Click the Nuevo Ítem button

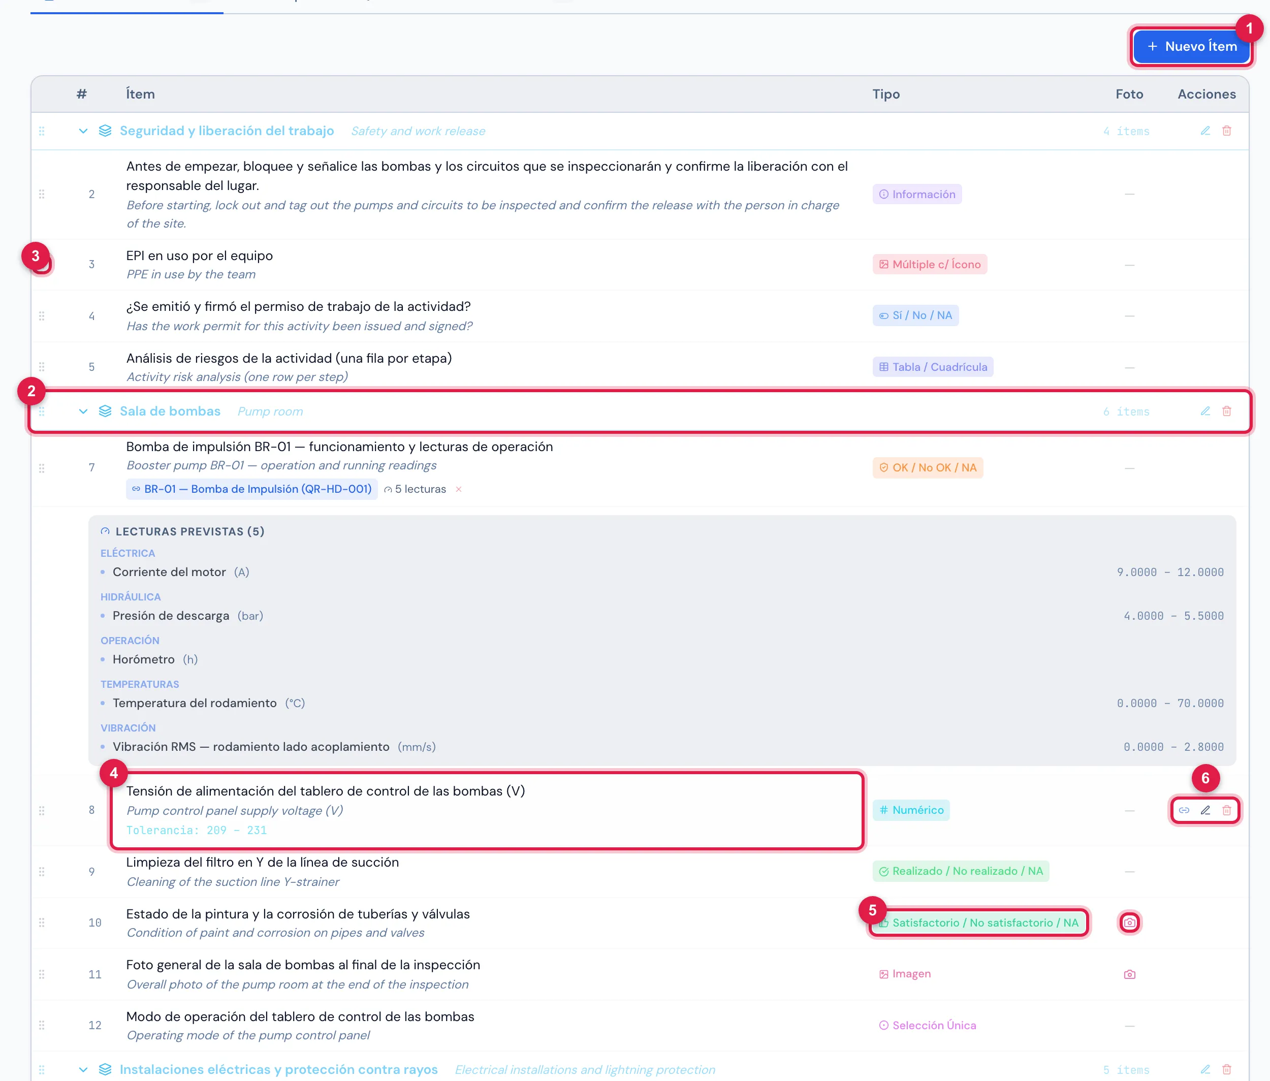click(x=1191, y=47)
